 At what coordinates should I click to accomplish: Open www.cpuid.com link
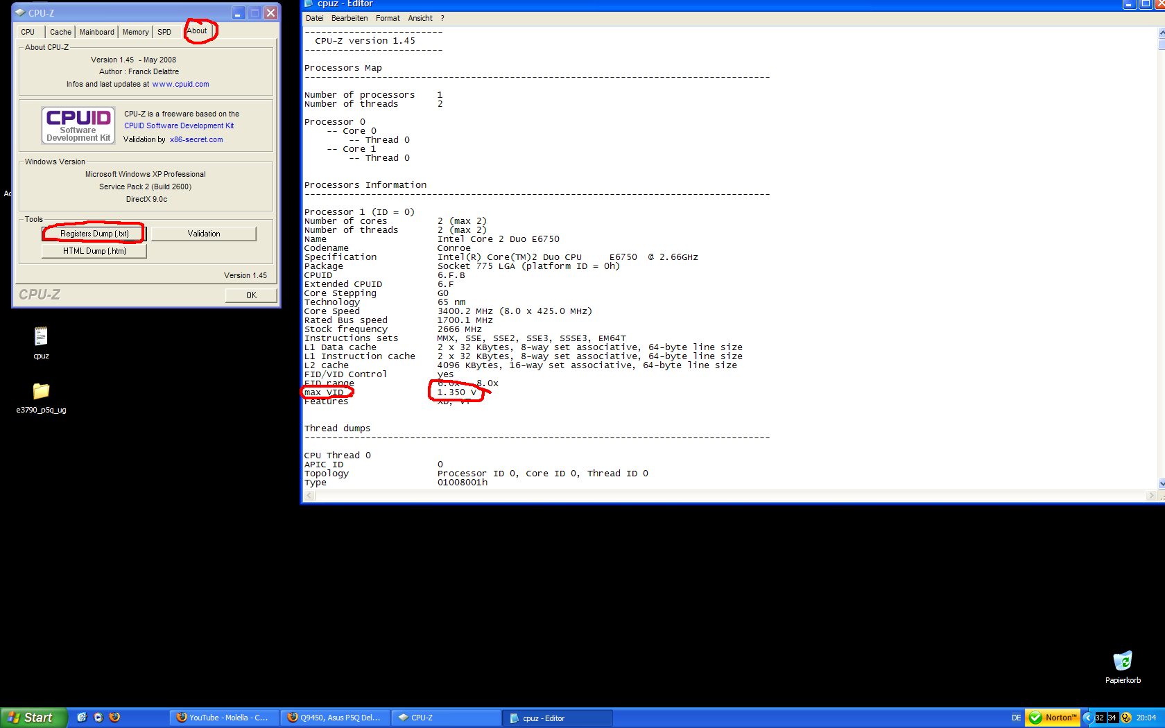coord(180,84)
